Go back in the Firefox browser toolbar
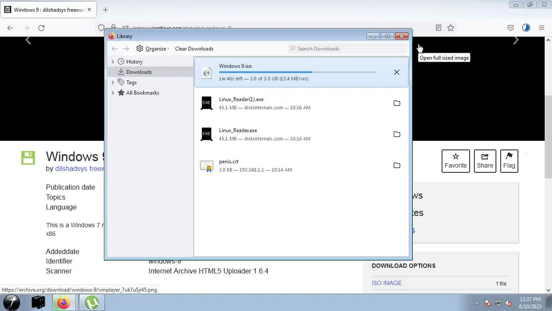This screenshot has height=311, width=552. pos(10,28)
